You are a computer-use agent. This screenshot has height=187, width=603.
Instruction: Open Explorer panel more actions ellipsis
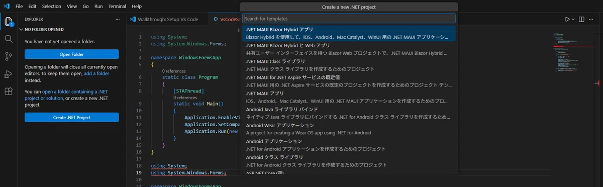[118, 19]
